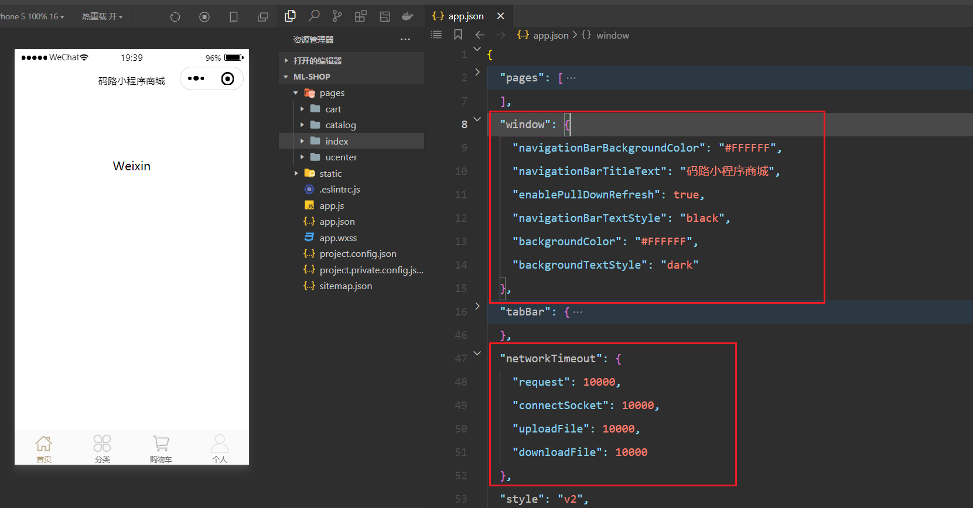Unfold the collapsed pages array at line 2

pyautogui.click(x=477, y=72)
